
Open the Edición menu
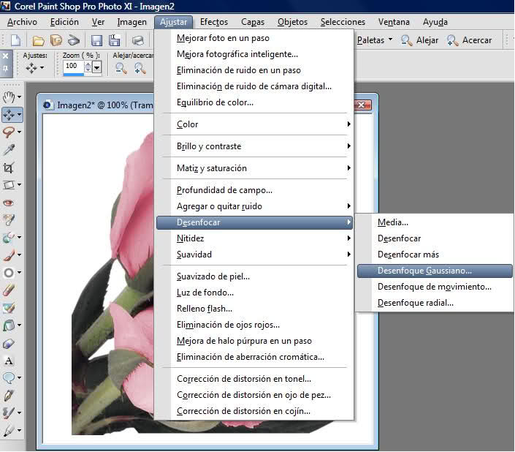tap(64, 22)
